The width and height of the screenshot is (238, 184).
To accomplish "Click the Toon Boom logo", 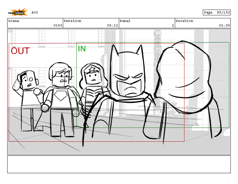I will click(x=18, y=12).
